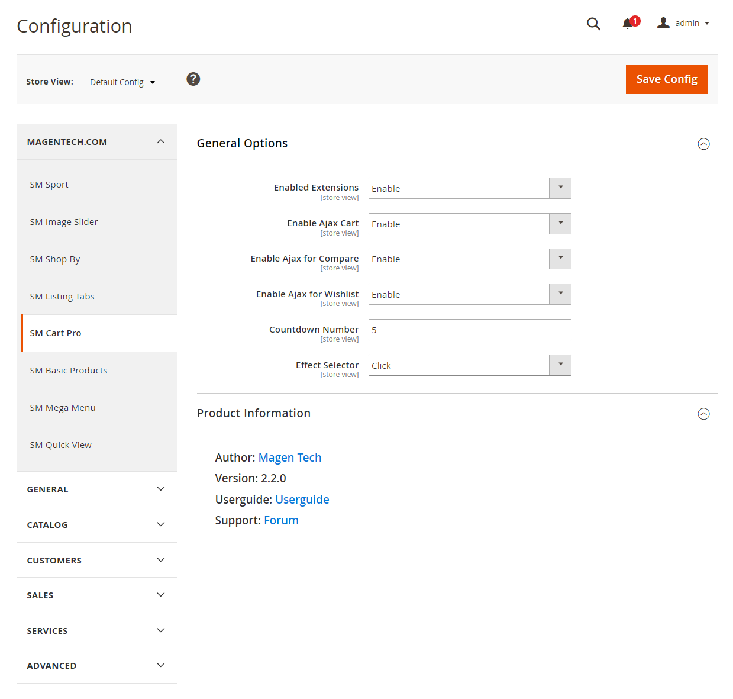Open the Enable Ajax for Wishlist dropdown
The width and height of the screenshot is (733, 699).
point(470,294)
